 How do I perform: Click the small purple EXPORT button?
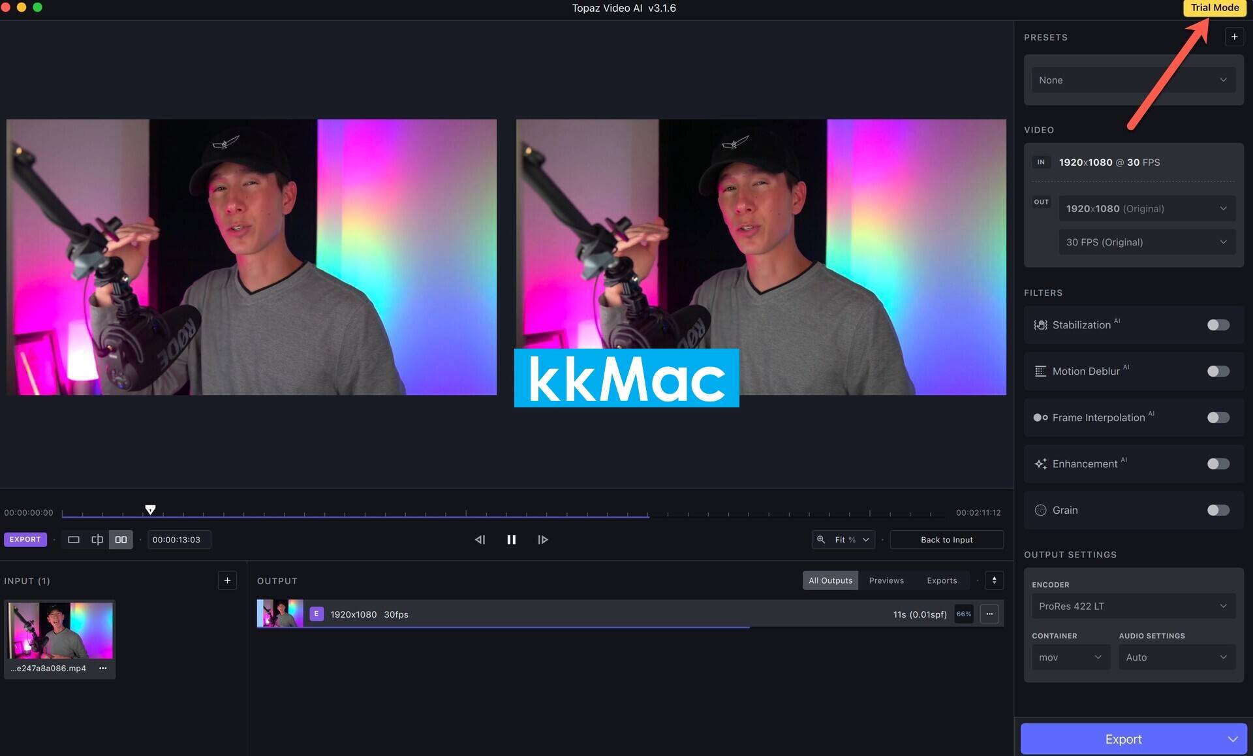tap(25, 539)
